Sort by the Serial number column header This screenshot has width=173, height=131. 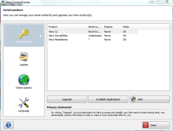click(95, 27)
